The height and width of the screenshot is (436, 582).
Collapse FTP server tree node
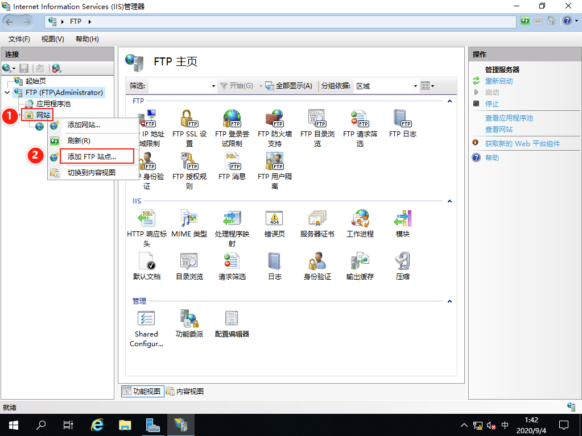coord(7,92)
